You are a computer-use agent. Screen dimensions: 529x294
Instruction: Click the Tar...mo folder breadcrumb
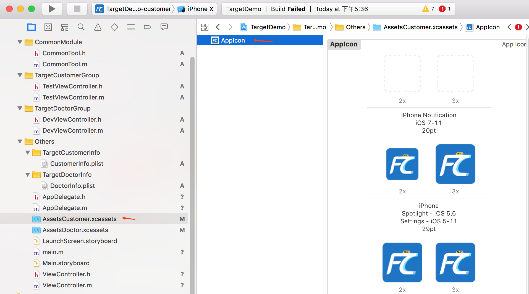[310, 27]
